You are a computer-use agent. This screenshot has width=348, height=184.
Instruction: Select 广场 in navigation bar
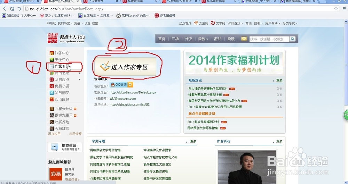click(175, 39)
